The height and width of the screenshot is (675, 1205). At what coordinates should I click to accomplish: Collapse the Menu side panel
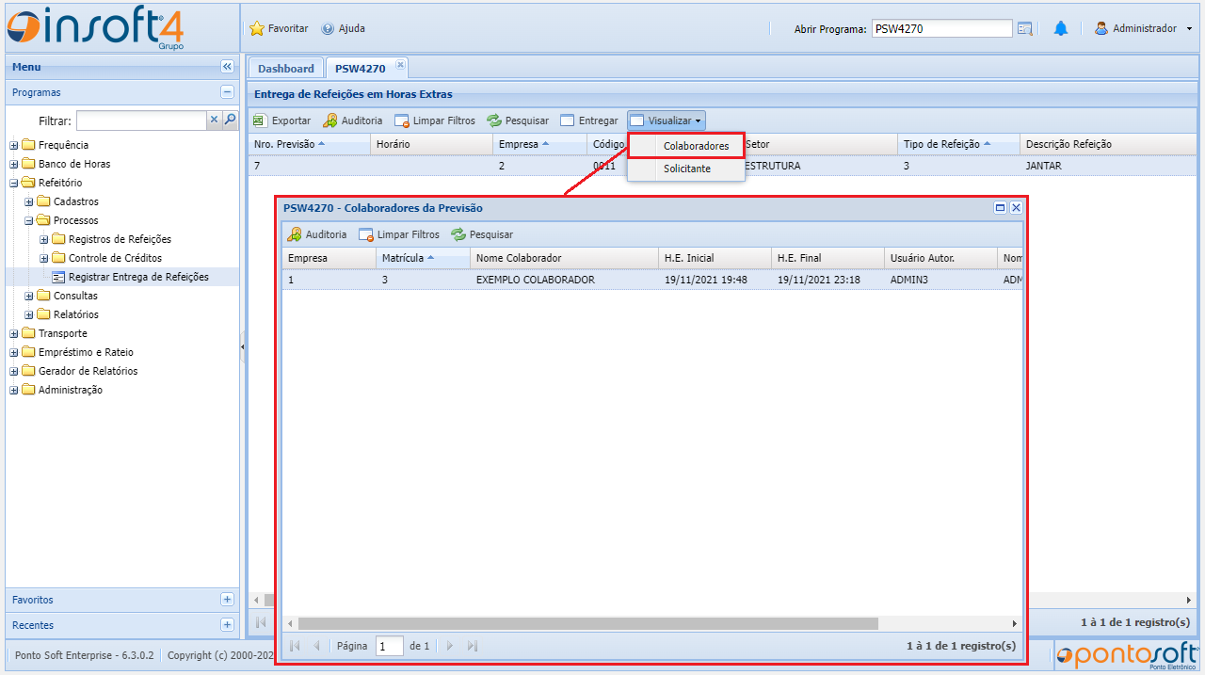point(227,67)
